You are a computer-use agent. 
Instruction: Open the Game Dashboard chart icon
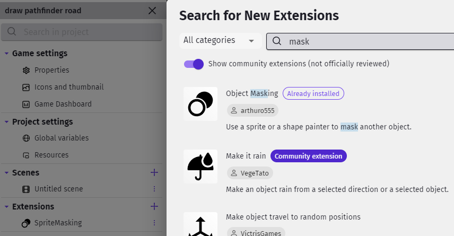(x=26, y=104)
